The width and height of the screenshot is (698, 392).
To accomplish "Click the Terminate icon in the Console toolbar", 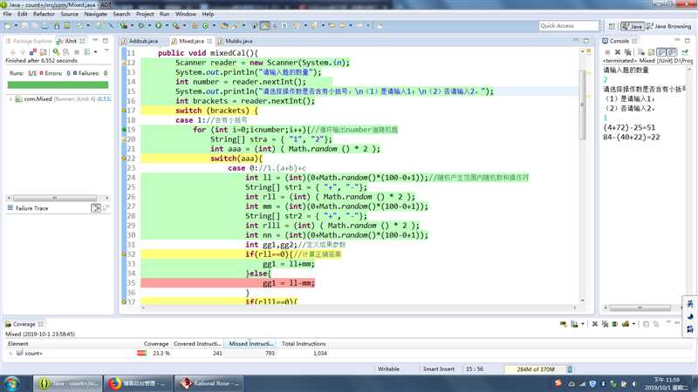I will click(x=607, y=52).
